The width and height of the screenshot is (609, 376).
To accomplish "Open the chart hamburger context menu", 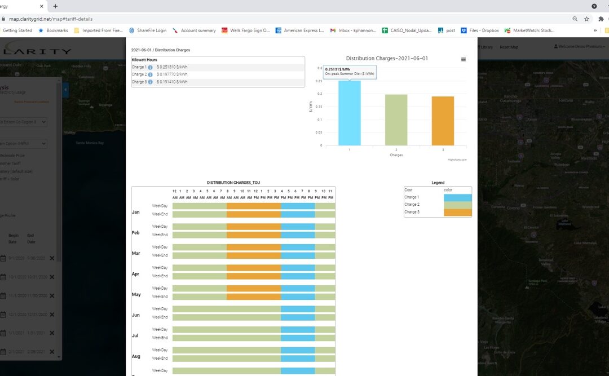I will [463, 59].
